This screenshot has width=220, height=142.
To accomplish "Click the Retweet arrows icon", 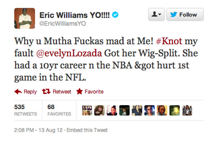I will [46, 92].
